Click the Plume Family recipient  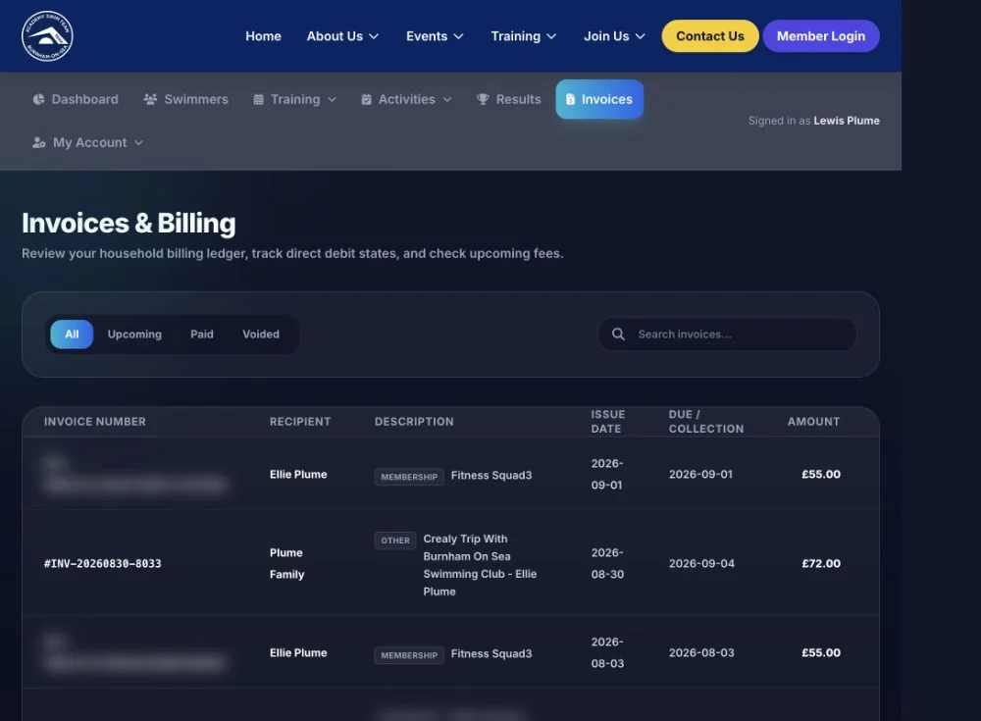coord(287,563)
